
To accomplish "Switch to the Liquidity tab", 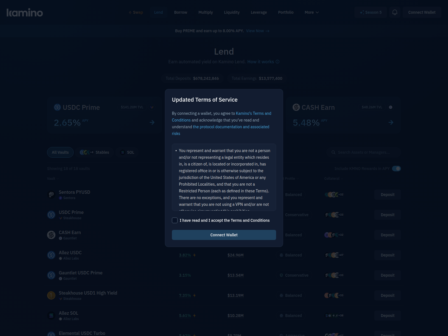I will coord(232,12).
